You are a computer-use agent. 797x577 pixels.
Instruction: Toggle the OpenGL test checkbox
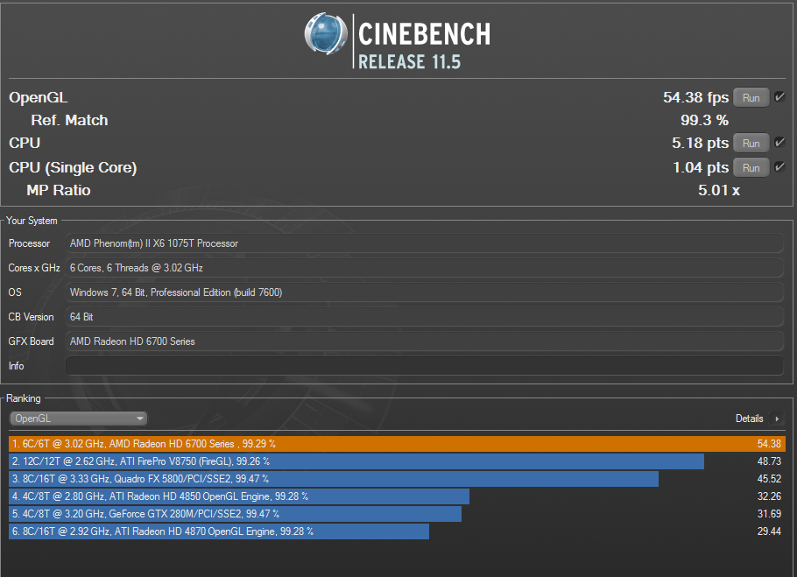coord(779,97)
